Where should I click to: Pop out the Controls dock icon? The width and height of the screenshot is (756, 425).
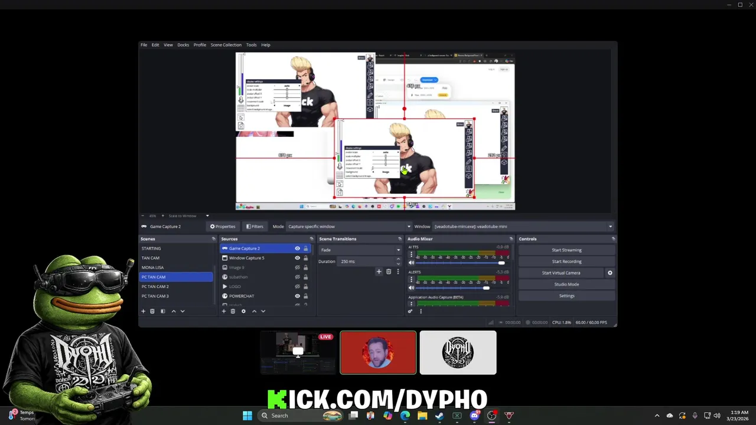pyautogui.click(x=613, y=238)
